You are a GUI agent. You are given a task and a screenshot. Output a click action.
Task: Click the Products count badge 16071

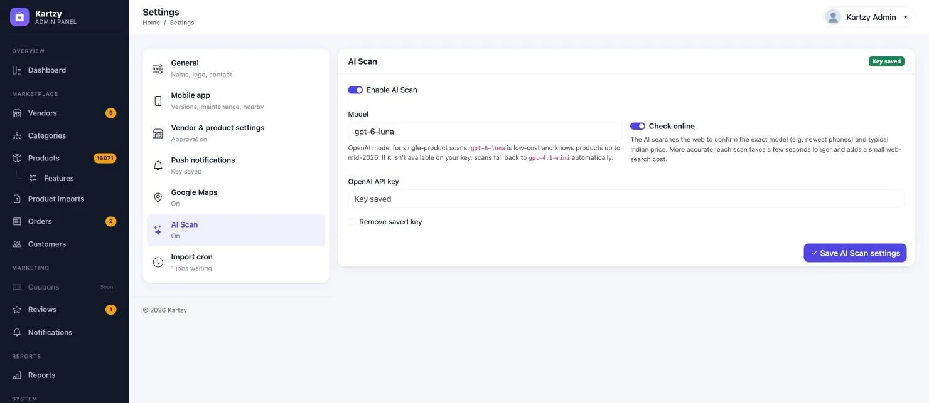pos(105,159)
